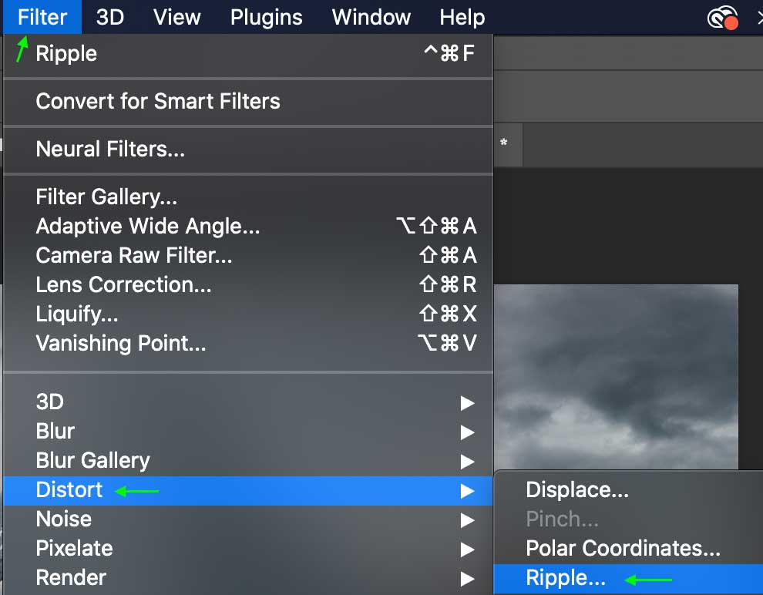Viewport: 763px width, 595px height.
Task: Expand the Blur Gallery submenu arrow
Action: [467, 461]
